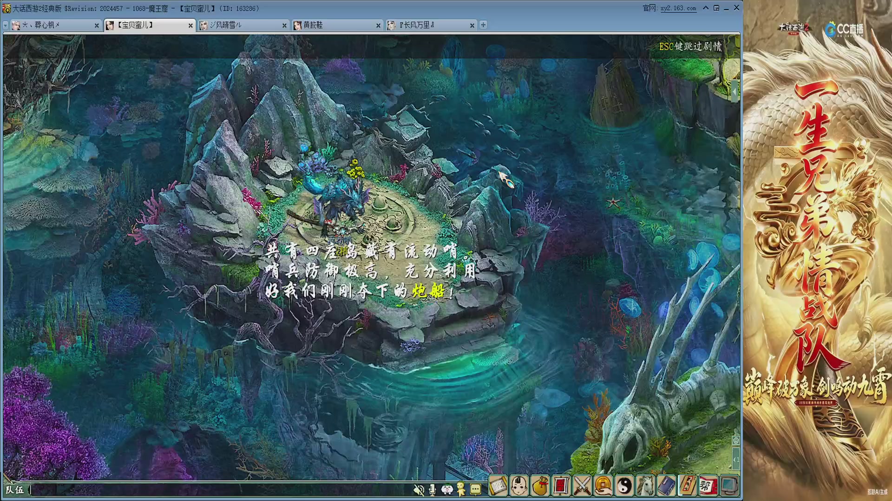Open the scroll icon in the bottom toolbar
The height and width of the screenshot is (501, 892).
(498, 486)
